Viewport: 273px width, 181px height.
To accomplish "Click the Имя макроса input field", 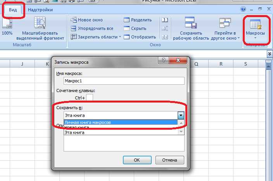I will [x=124, y=81].
